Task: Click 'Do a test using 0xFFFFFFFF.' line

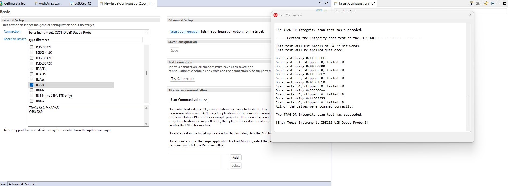Action: pos(301,58)
